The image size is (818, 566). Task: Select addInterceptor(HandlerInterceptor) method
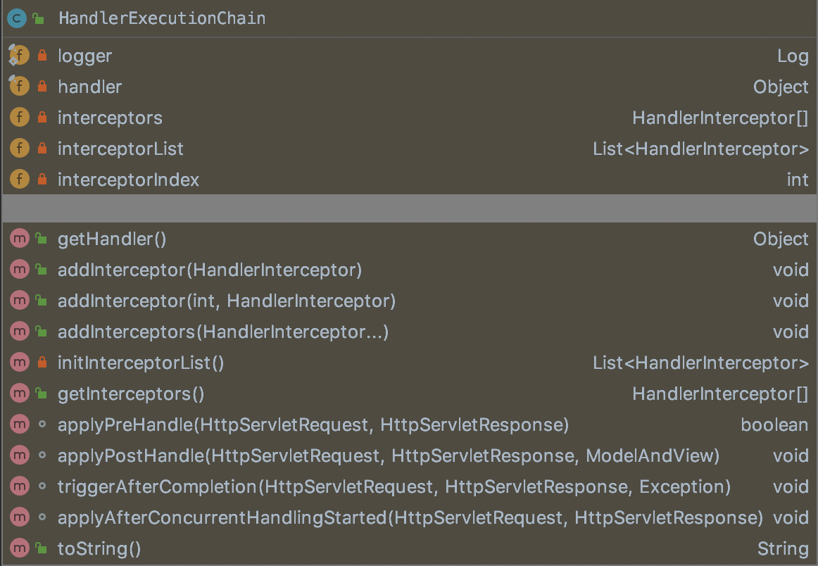pos(210,270)
